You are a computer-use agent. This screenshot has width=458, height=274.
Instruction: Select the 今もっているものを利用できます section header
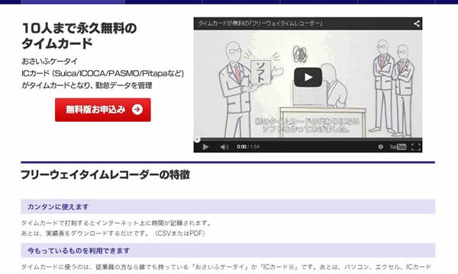tap(227, 250)
